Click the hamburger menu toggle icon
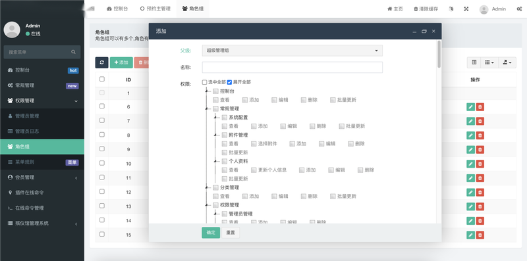527x261 pixels. [x=92, y=9]
